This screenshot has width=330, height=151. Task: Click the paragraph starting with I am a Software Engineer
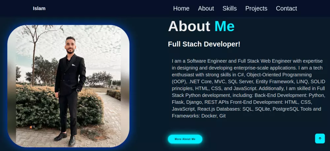pyautogui.click(x=248, y=89)
